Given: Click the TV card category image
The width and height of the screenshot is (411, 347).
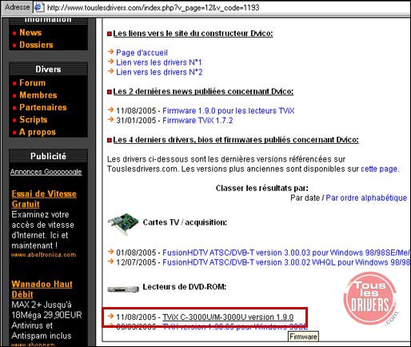Looking at the screenshot, I should pyautogui.click(x=123, y=224).
